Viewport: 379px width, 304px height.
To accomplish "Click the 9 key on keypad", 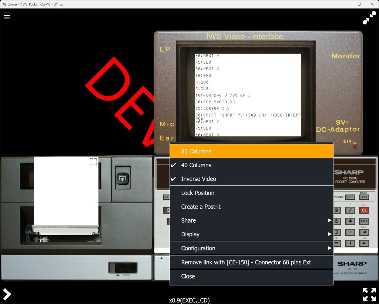I will click(x=337, y=210).
